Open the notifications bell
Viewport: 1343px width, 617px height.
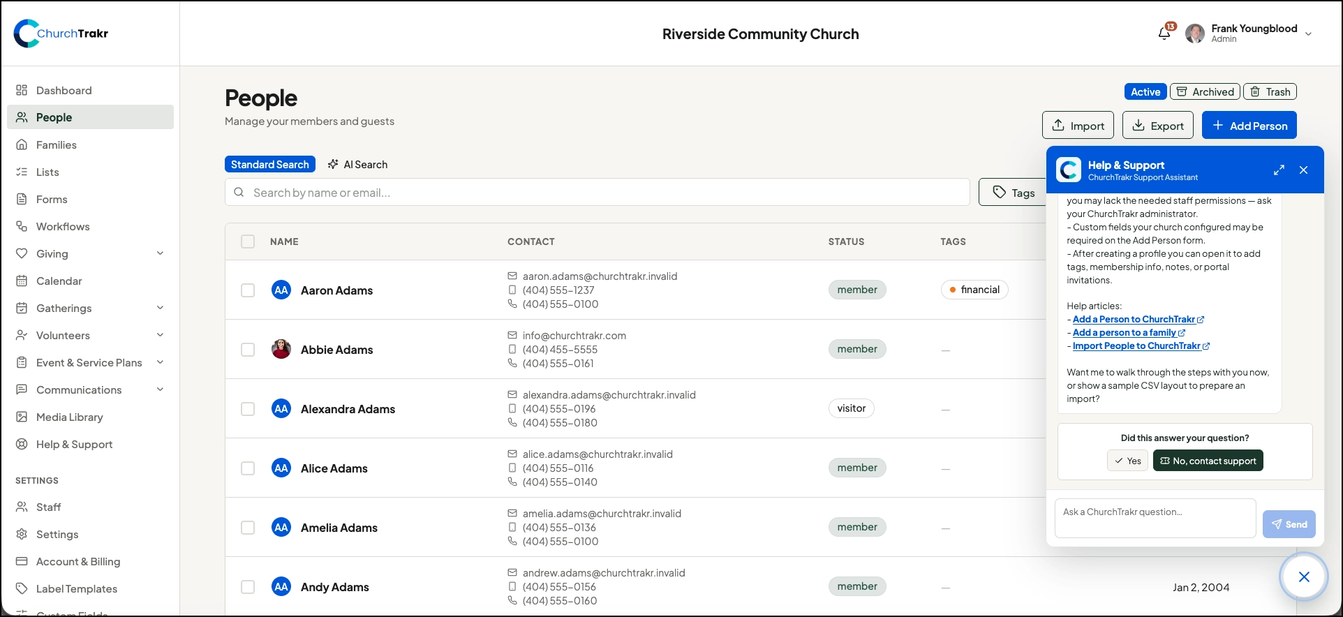pyautogui.click(x=1164, y=33)
